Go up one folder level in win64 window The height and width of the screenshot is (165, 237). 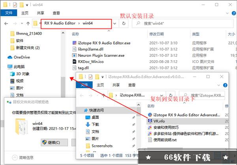(x=28, y=24)
